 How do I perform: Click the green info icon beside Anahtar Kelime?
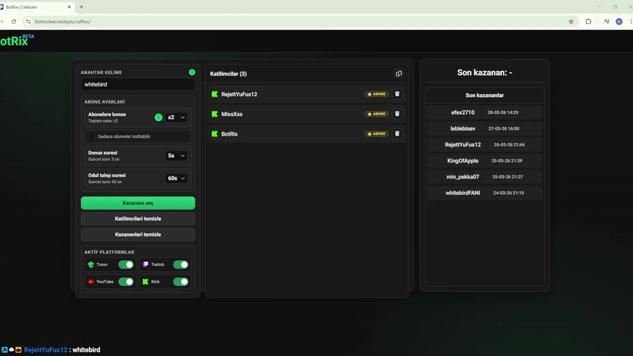(192, 72)
